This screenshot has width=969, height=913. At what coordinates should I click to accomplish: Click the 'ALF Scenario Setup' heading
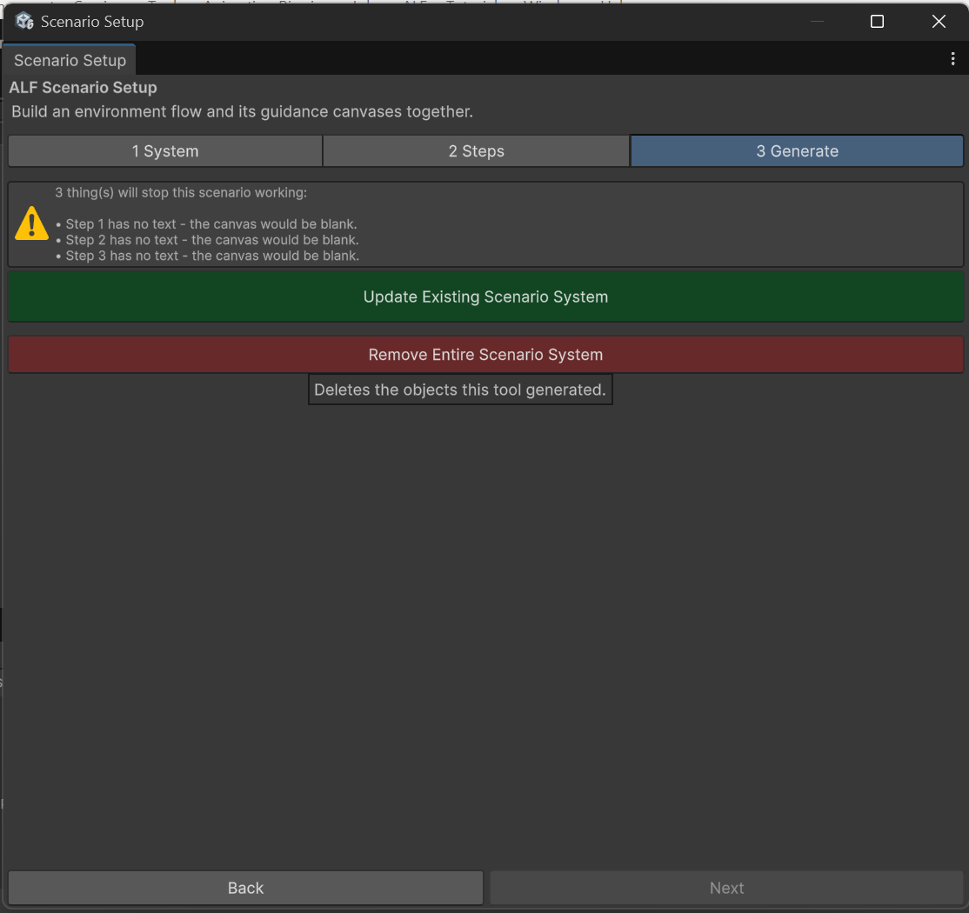[x=83, y=88]
